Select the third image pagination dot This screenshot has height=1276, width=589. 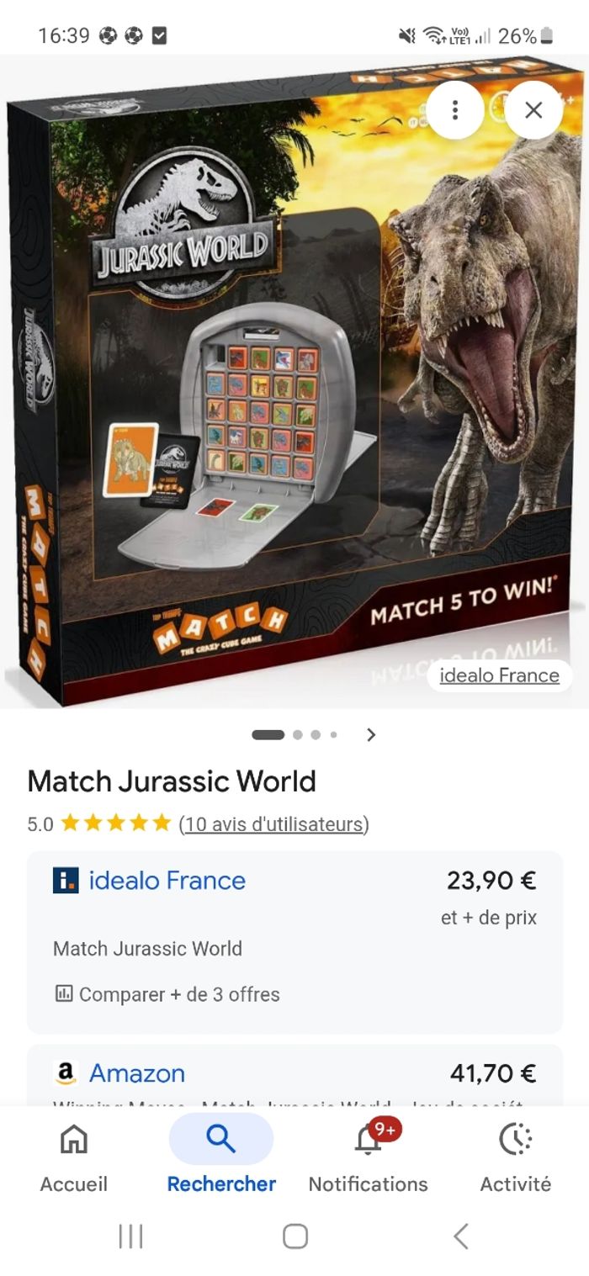tap(316, 734)
